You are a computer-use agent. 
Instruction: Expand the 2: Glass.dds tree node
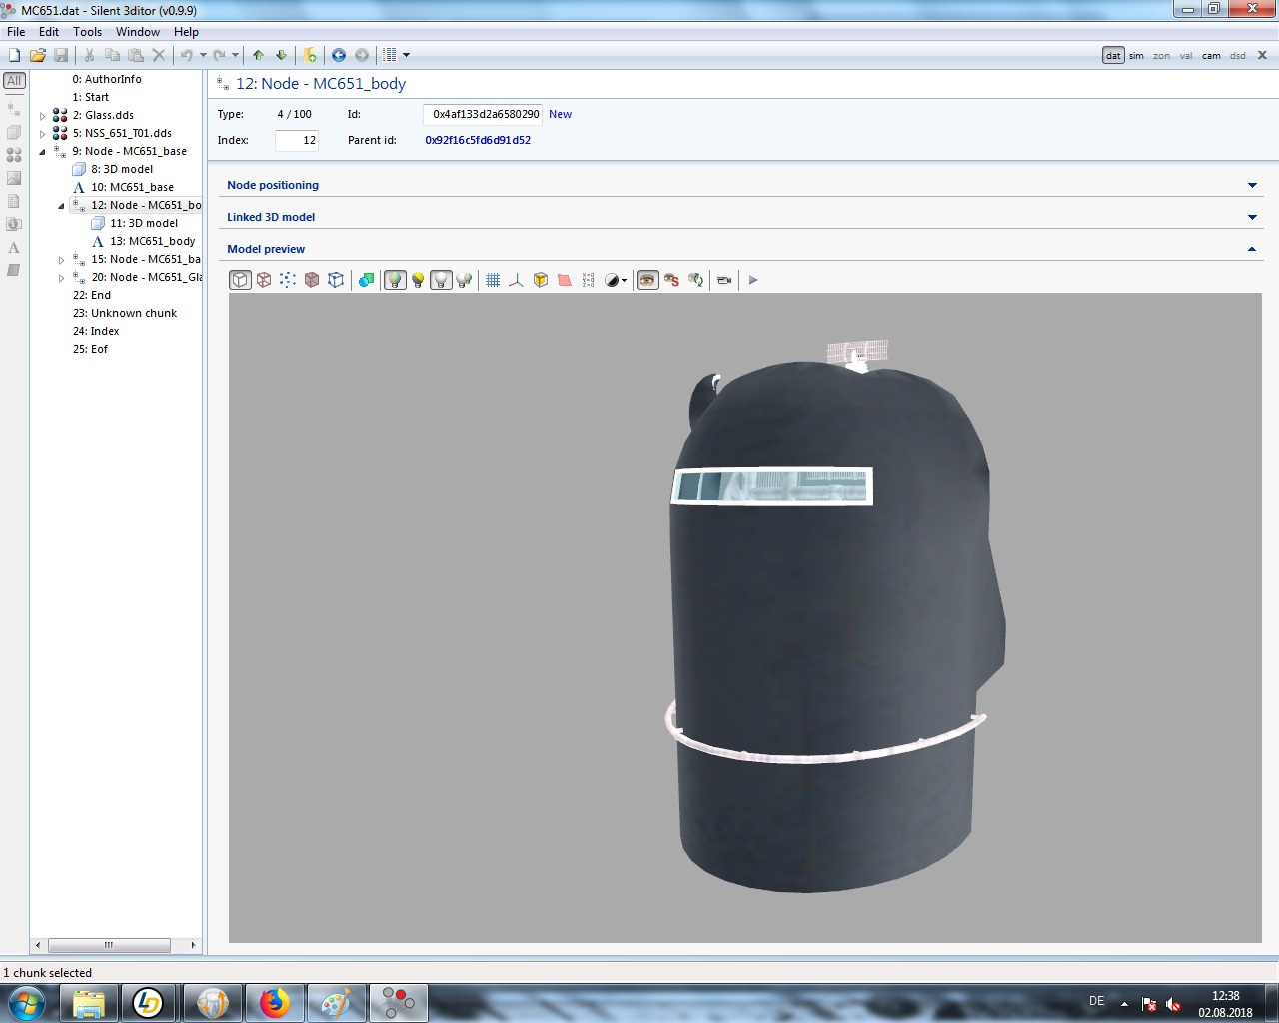point(42,116)
